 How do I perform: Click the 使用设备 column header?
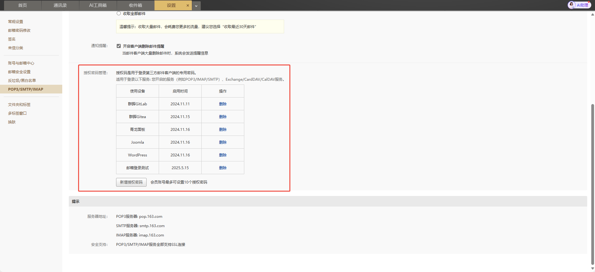coord(138,91)
